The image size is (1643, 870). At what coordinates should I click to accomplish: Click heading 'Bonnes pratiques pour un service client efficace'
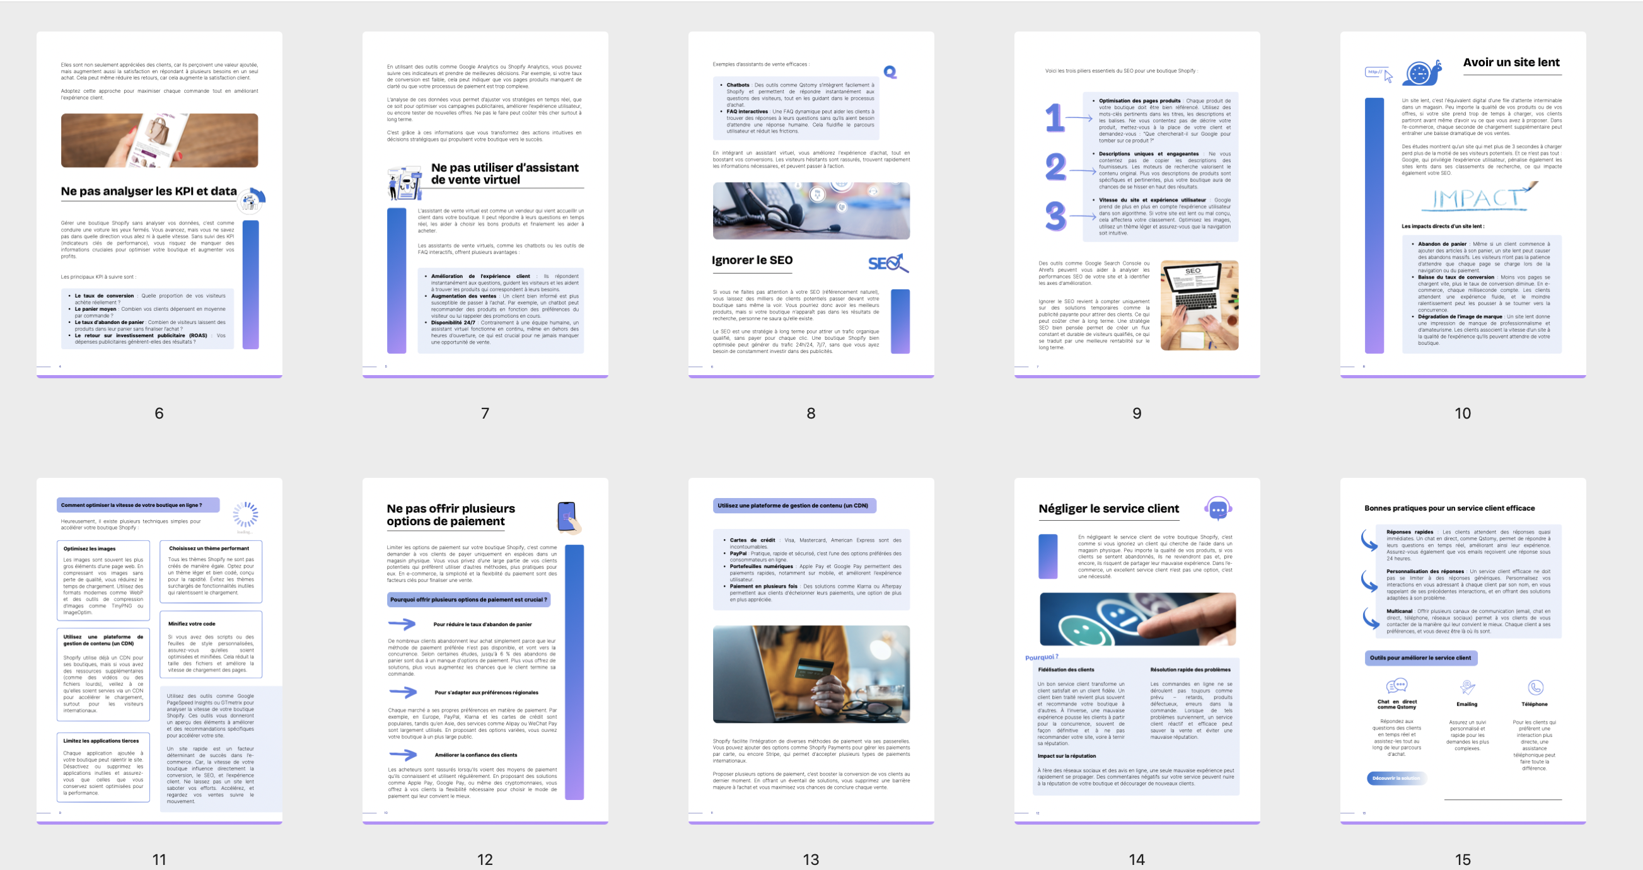click(1449, 508)
